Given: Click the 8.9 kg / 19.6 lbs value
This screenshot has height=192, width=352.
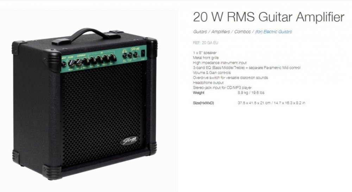Looking at the screenshot, I should (x=251, y=92).
